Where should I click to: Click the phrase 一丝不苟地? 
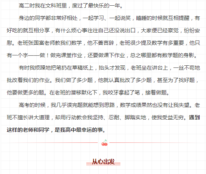[x=186, y=68]
